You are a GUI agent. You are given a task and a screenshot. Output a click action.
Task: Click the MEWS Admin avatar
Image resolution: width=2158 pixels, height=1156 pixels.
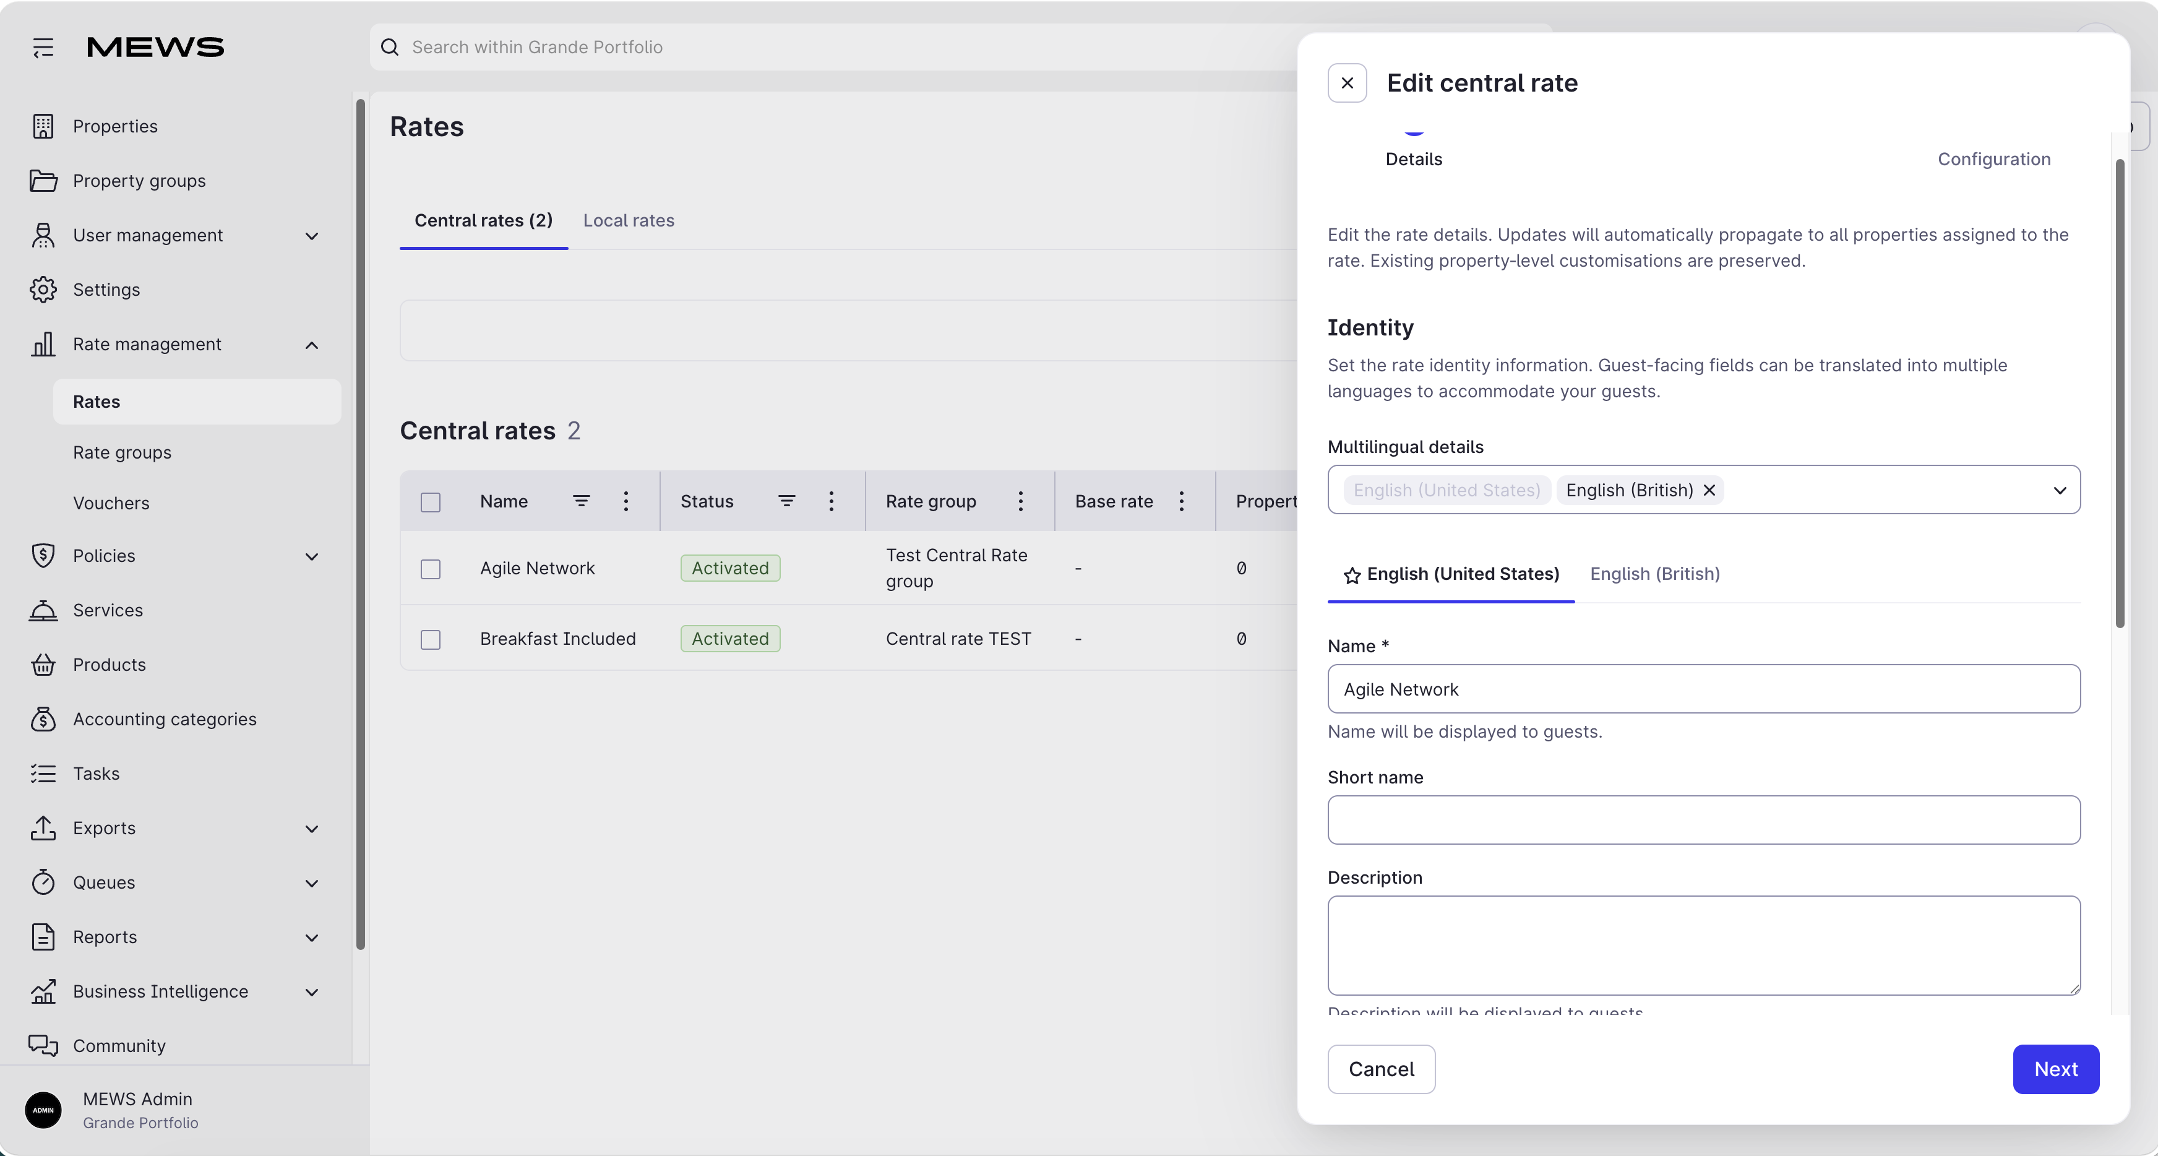click(x=43, y=1110)
